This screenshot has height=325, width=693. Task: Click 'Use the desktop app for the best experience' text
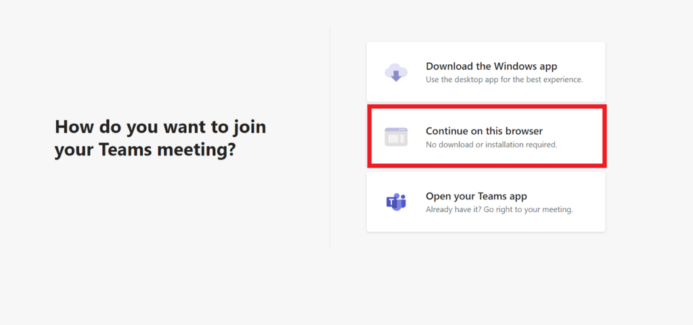[x=504, y=79]
